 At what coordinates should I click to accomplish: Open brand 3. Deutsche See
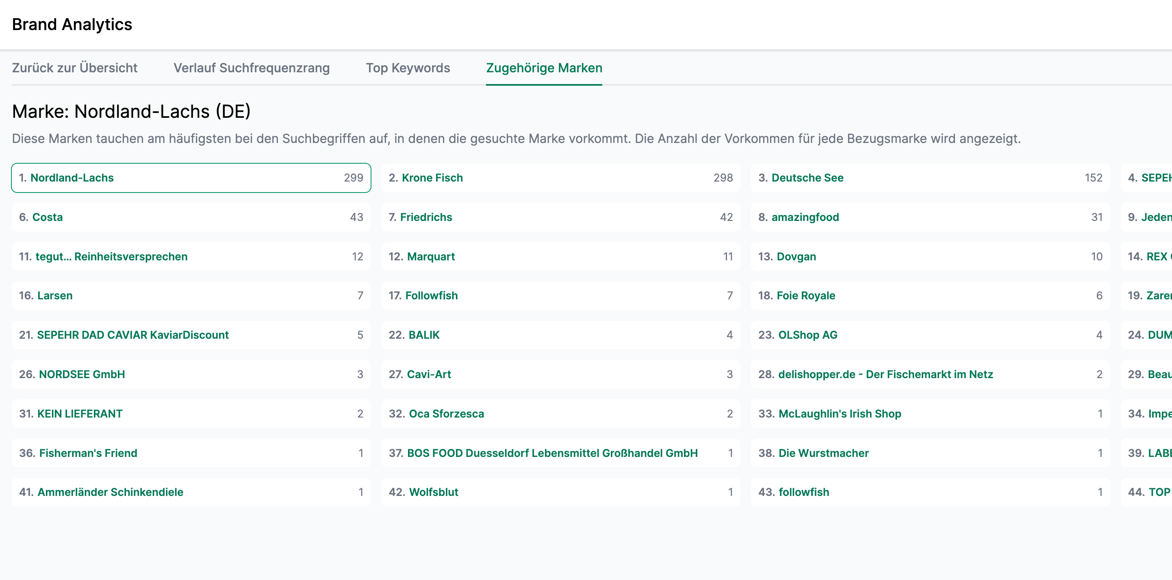[x=930, y=178]
